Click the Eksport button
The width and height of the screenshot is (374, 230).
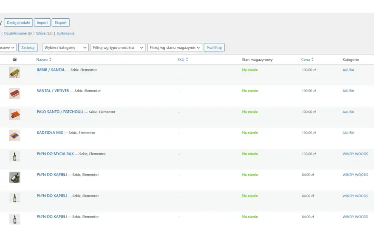tap(61, 23)
